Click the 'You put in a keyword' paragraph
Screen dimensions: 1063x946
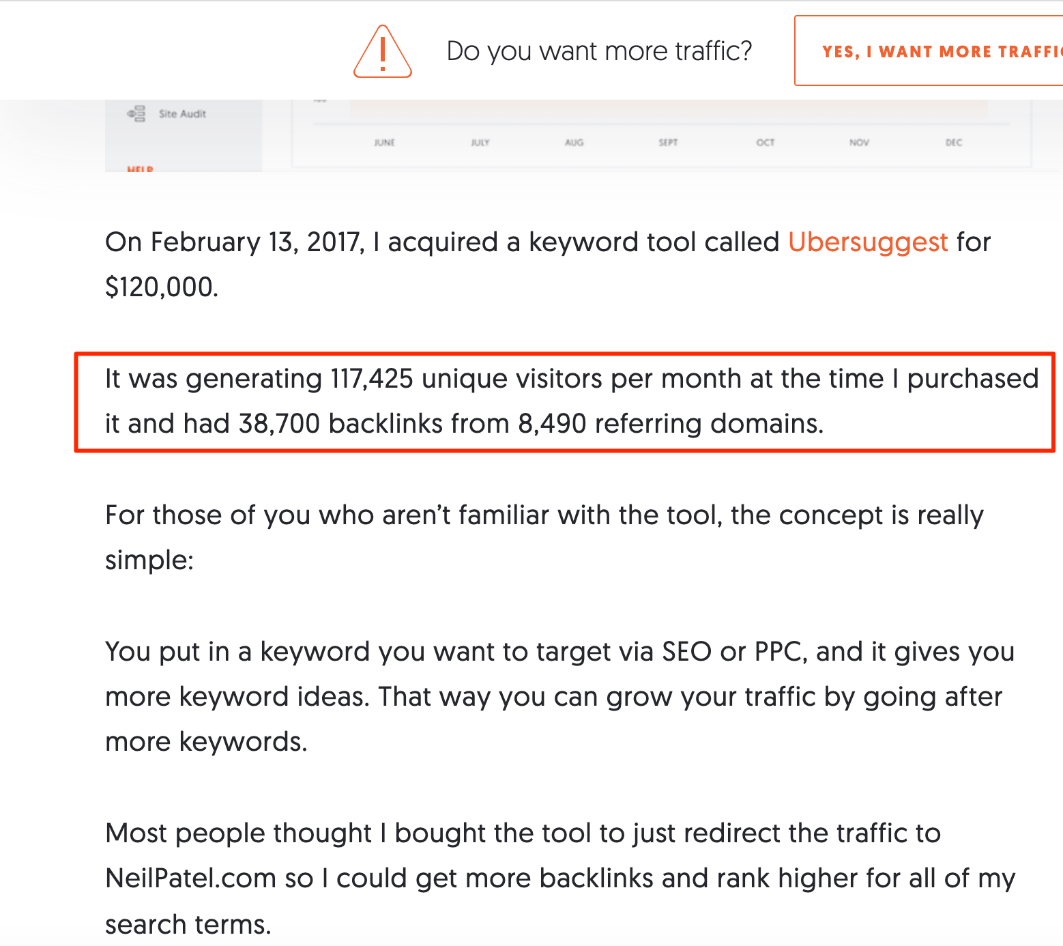[x=558, y=696]
